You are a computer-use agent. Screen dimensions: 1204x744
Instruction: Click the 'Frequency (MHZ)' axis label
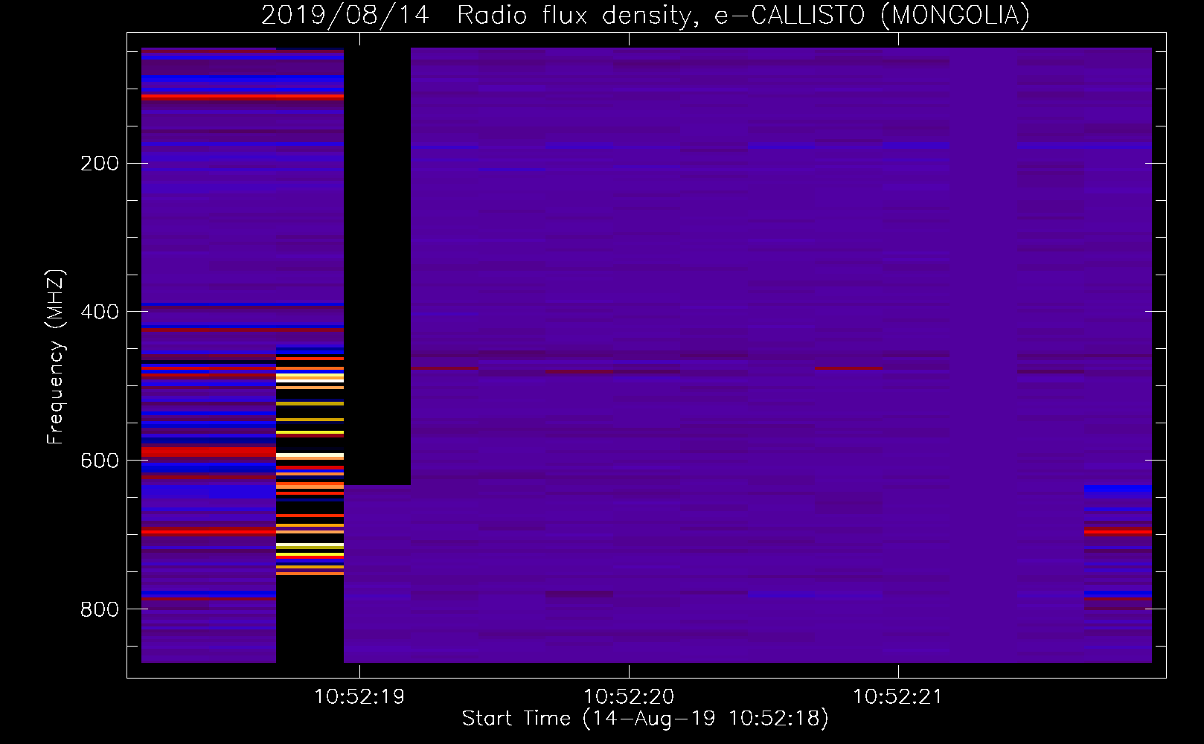click(x=56, y=357)
